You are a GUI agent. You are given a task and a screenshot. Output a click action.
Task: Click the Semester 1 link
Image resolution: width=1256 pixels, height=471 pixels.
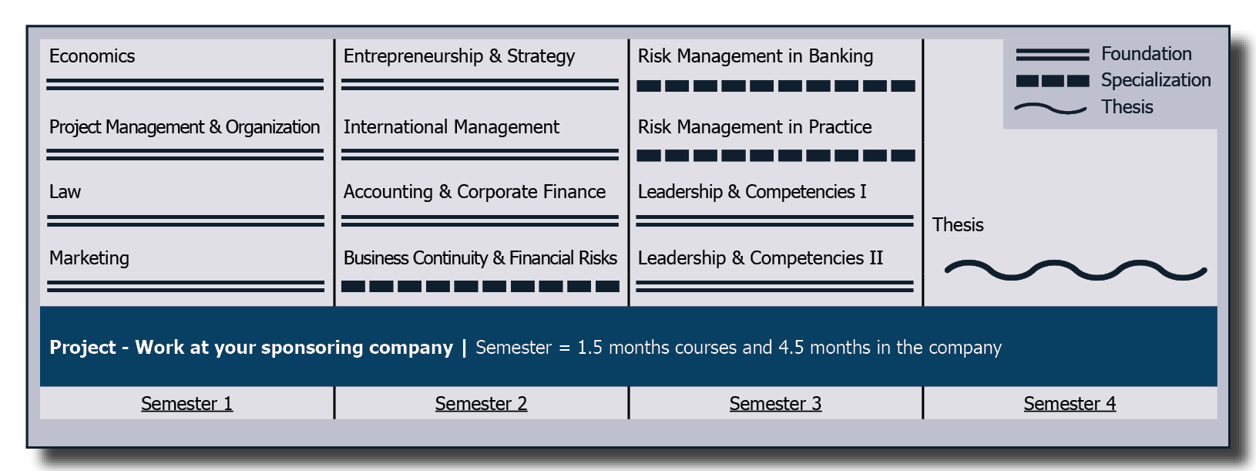click(x=186, y=404)
